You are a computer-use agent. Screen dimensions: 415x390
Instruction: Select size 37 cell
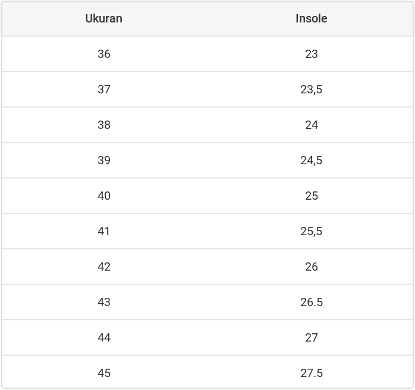coord(104,89)
